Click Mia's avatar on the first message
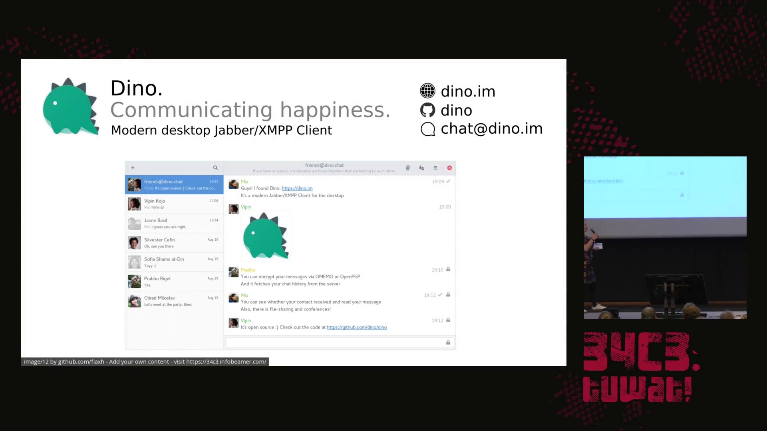This screenshot has width=767, height=431. (x=233, y=184)
